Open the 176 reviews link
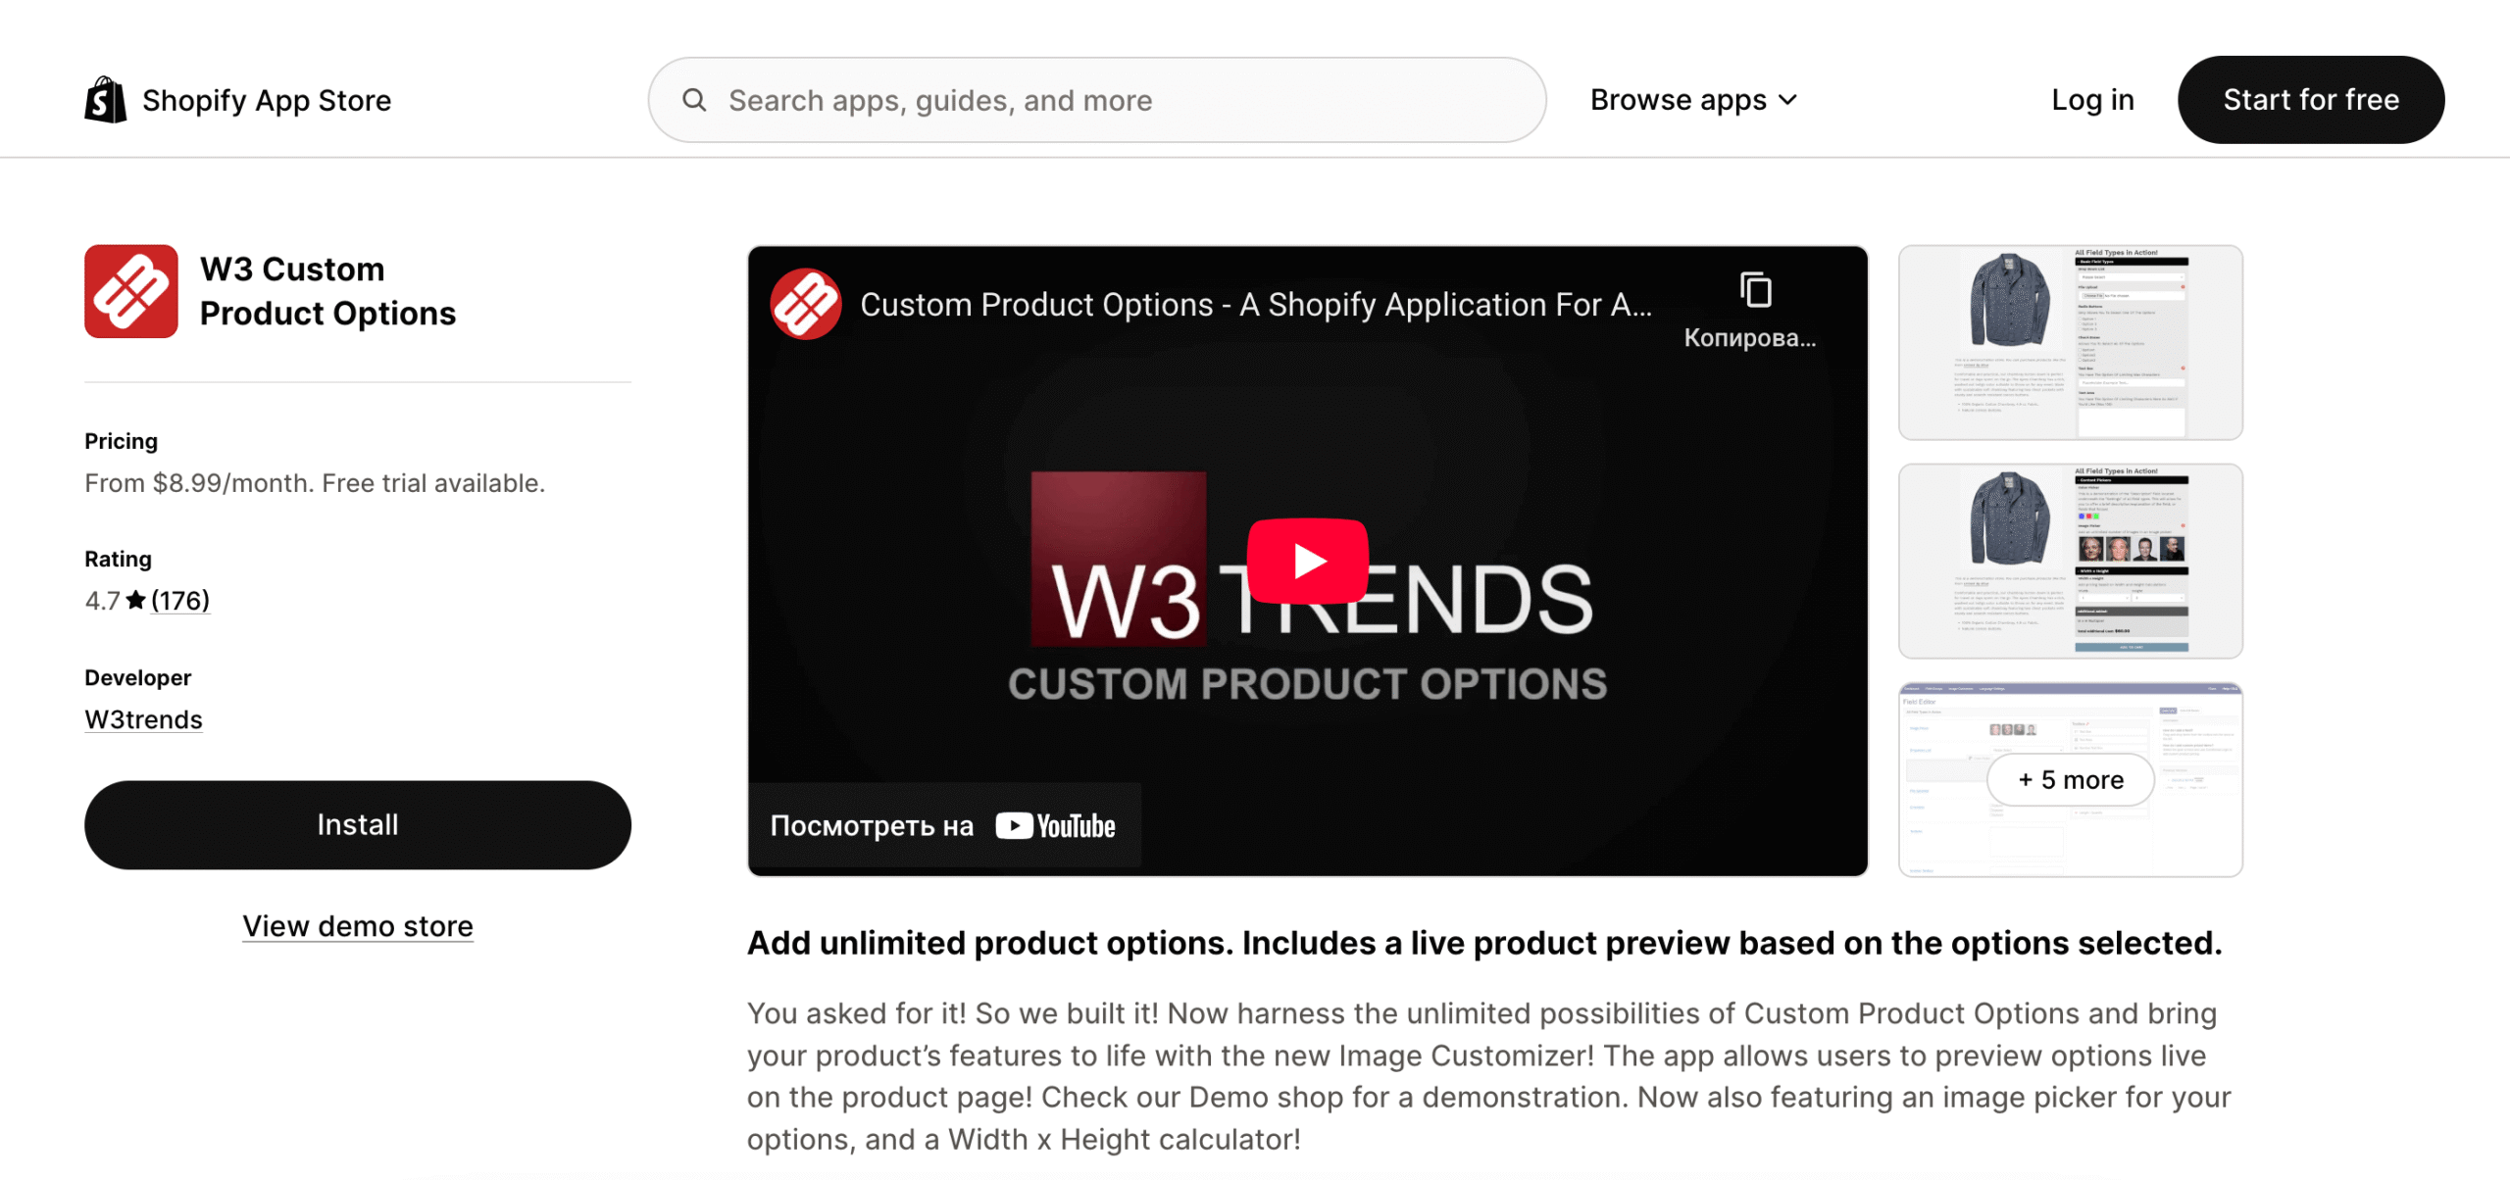The image size is (2510, 1180). 180,600
